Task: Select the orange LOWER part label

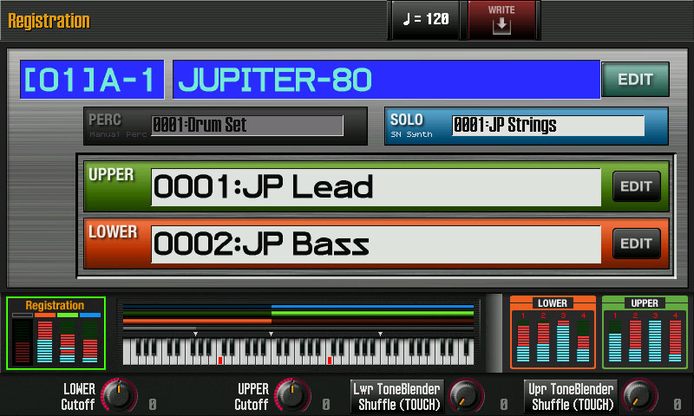Action: (113, 232)
